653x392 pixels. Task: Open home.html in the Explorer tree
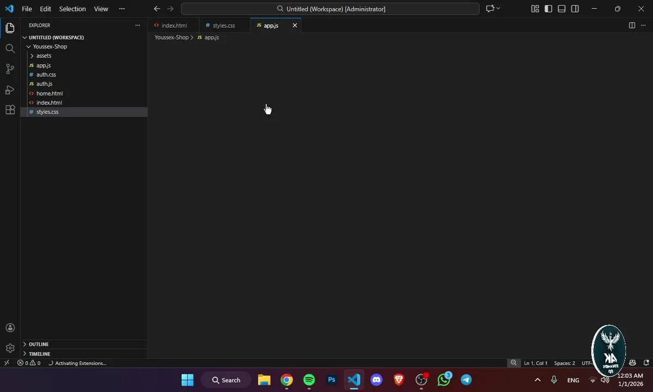coord(84,94)
